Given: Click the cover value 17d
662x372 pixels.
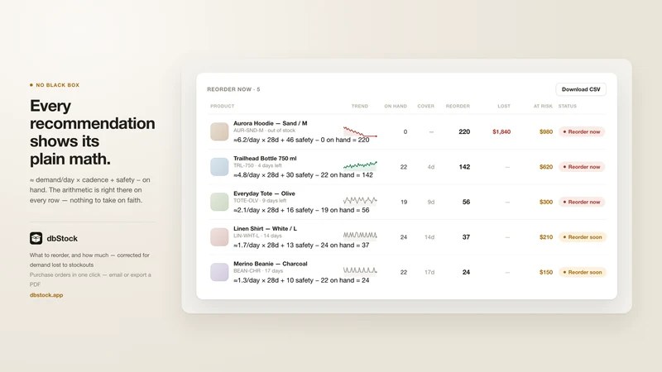Looking at the screenshot, I should (429, 272).
